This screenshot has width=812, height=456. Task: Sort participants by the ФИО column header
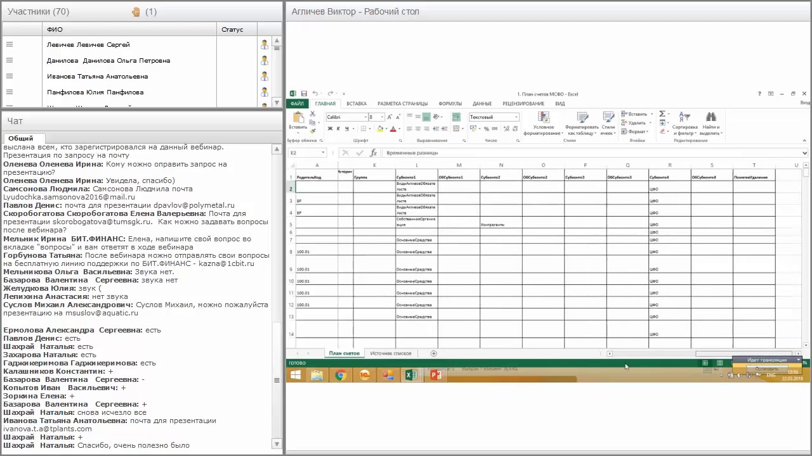coord(131,29)
